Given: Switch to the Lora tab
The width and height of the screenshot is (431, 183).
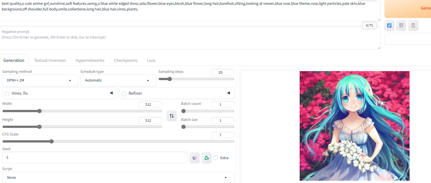Looking at the screenshot, I should point(151,60).
